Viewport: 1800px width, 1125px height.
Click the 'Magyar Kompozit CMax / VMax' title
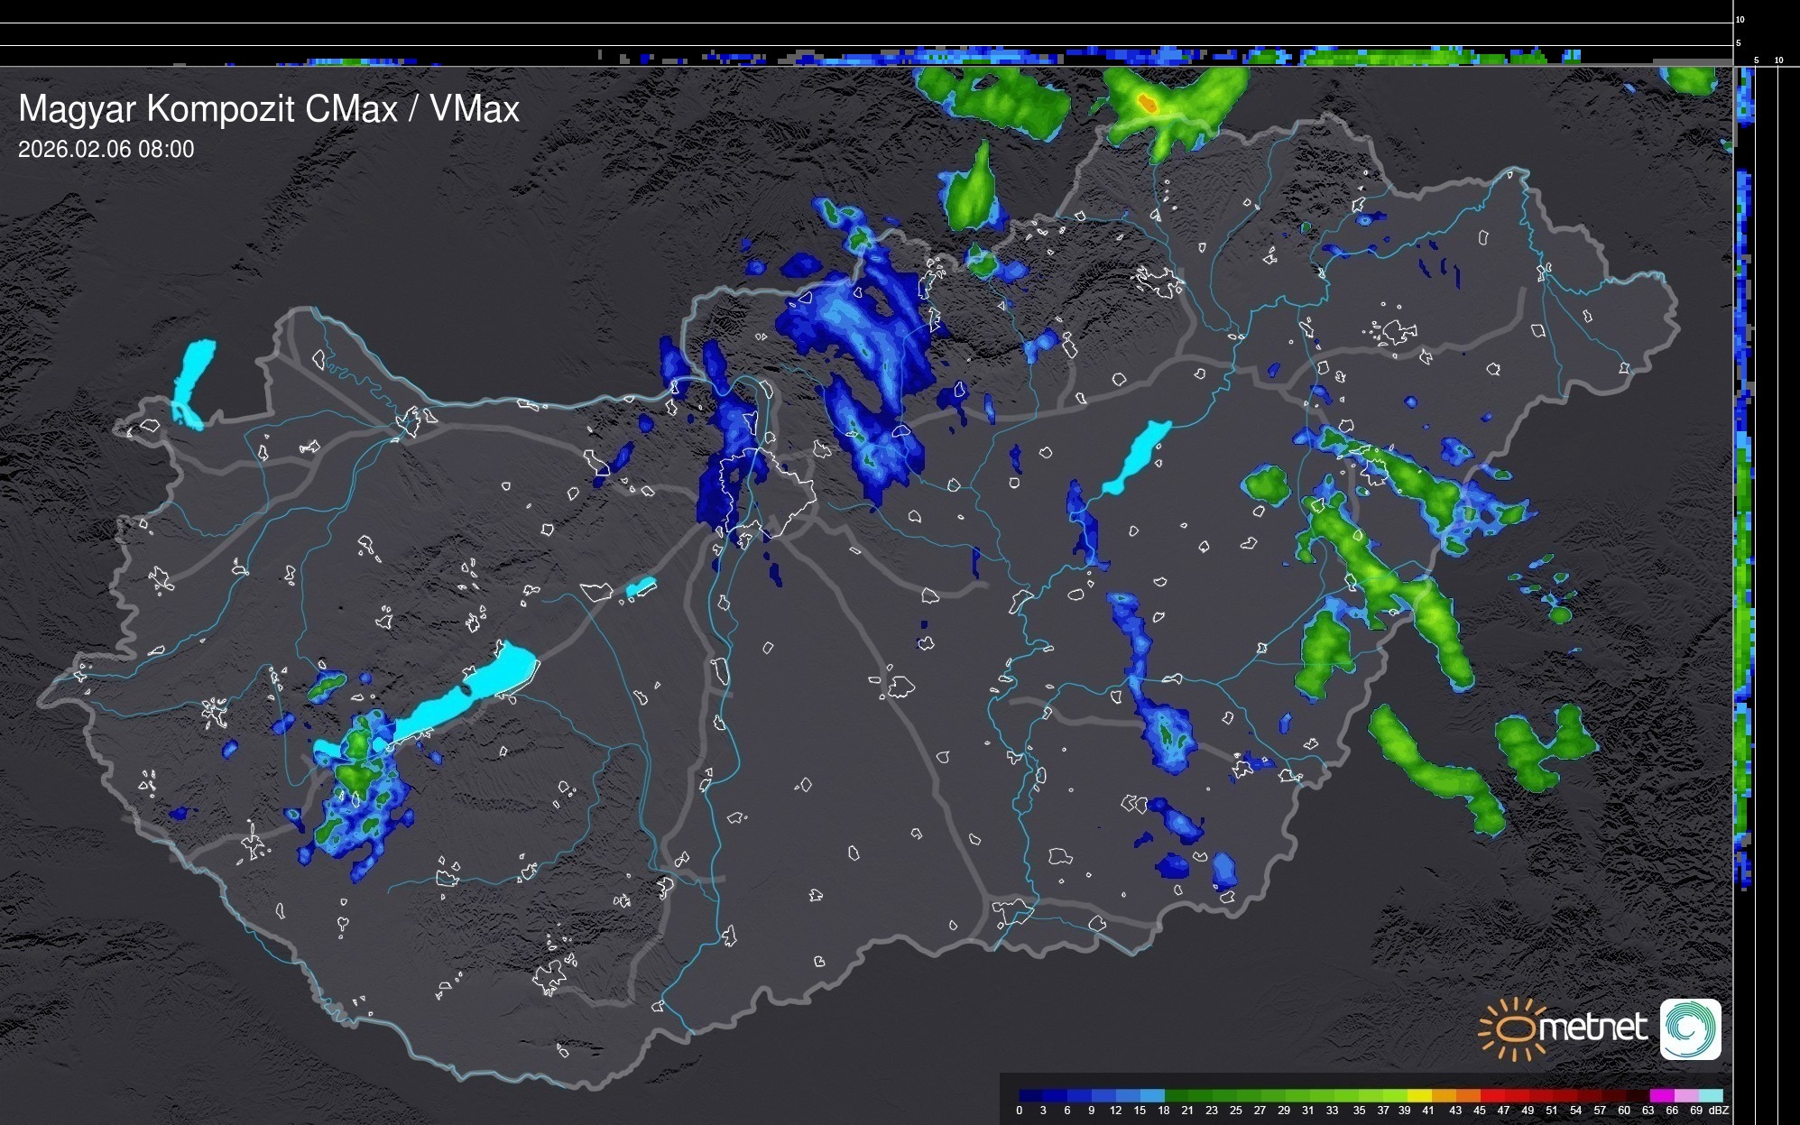click(x=269, y=109)
